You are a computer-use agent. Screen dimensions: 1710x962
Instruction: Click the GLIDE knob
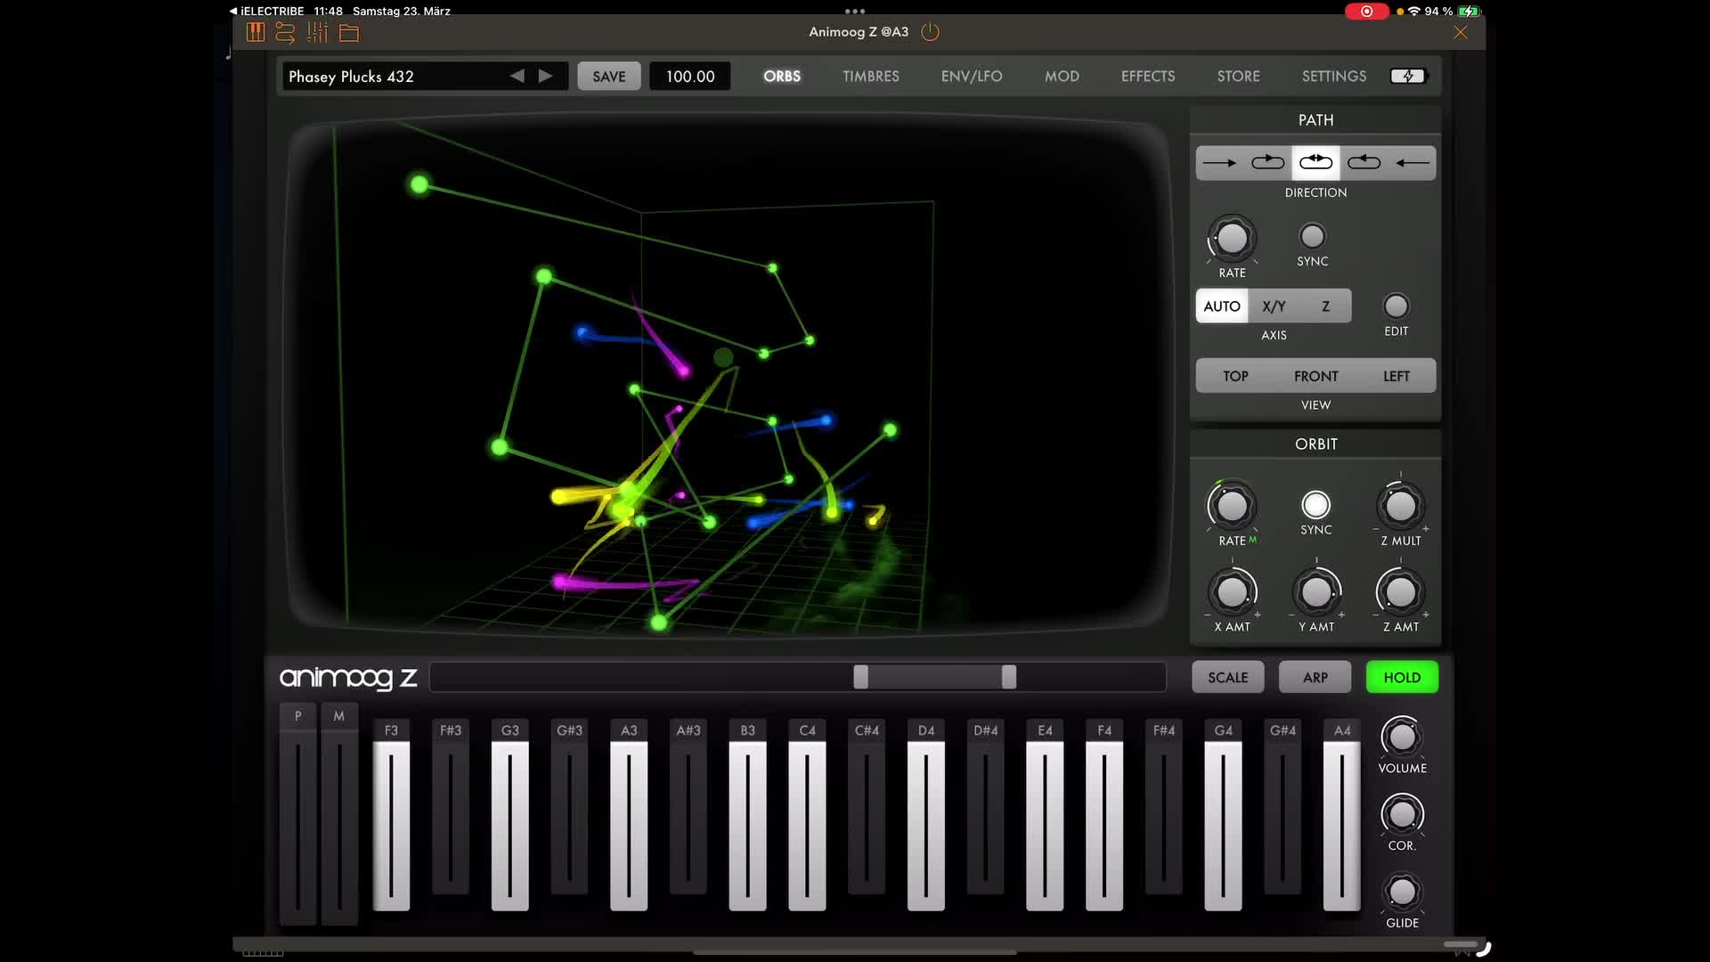click(x=1402, y=892)
